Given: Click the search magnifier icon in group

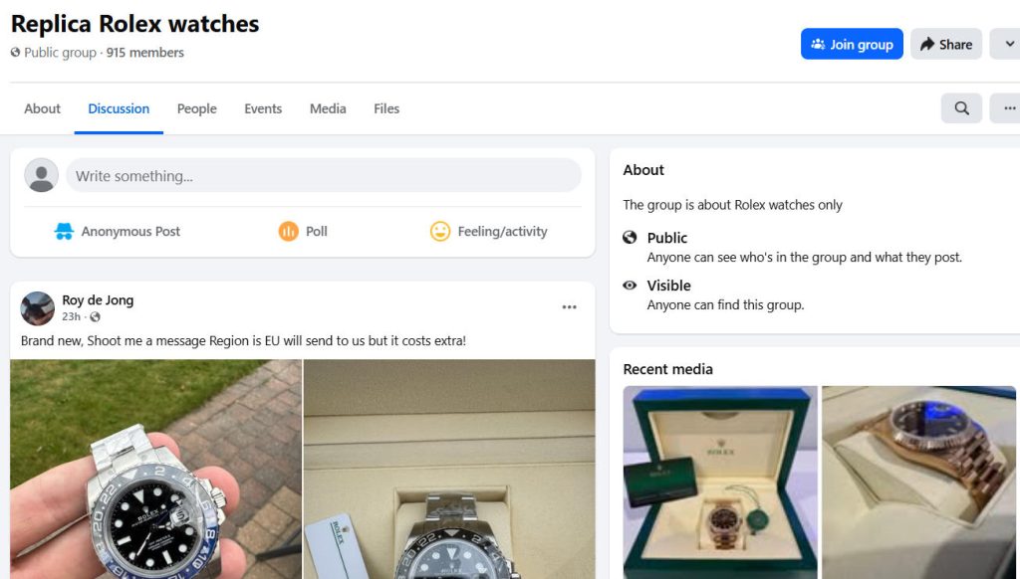Looking at the screenshot, I should [961, 108].
